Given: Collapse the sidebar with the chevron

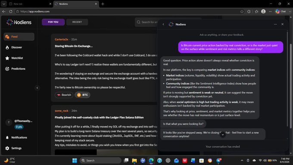Looking at the screenshot, I should coord(37,88).
